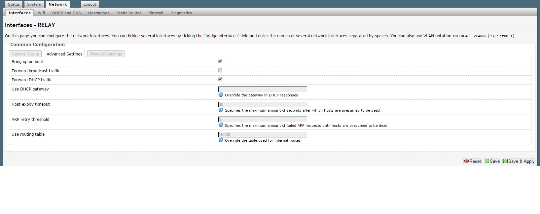Click Save & Apply button
The image size is (540, 214).
519,161
